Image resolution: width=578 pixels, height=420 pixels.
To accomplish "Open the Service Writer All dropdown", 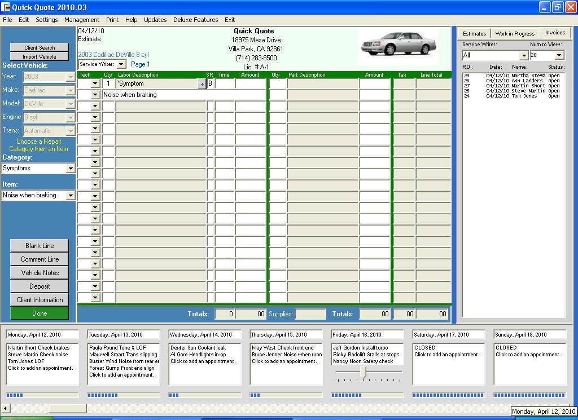I will pyautogui.click(x=524, y=56).
